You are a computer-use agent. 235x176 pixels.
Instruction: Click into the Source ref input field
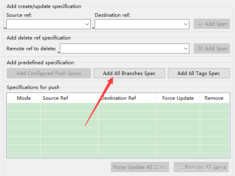point(49,24)
